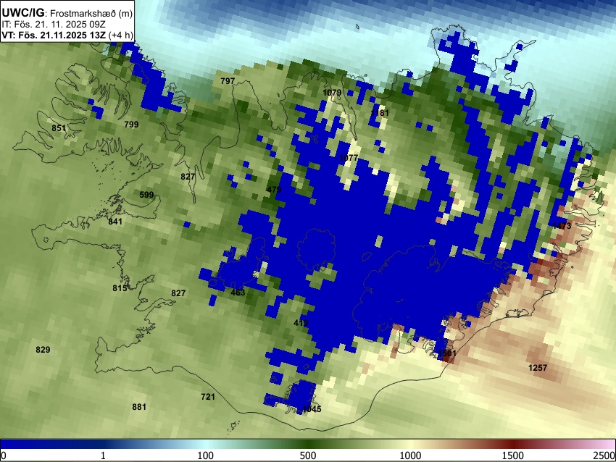Viewport: 616px width, 462px height.
Task: Click the color scale tick label 1500
Action: [513, 455]
